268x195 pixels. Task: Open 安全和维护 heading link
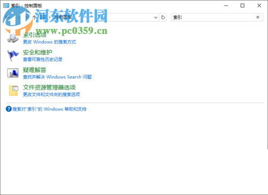coord(38,53)
